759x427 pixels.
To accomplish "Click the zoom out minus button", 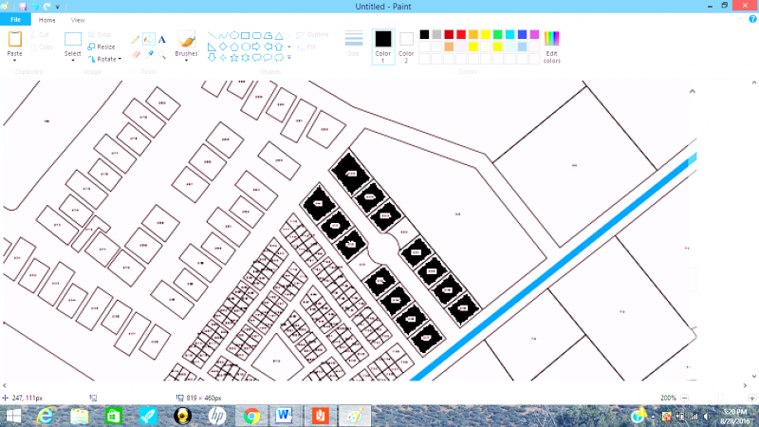I will coord(684,398).
